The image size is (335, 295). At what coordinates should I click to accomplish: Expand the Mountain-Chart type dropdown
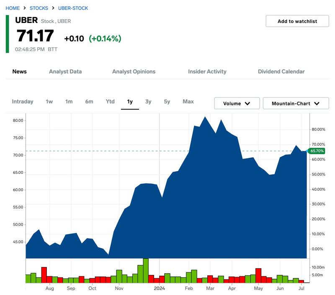pos(296,103)
